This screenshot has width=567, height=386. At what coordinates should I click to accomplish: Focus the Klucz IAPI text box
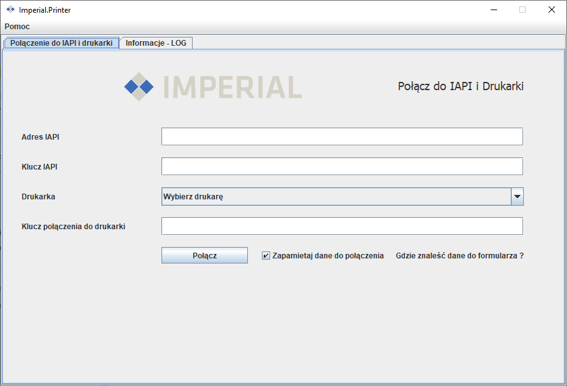click(x=342, y=166)
